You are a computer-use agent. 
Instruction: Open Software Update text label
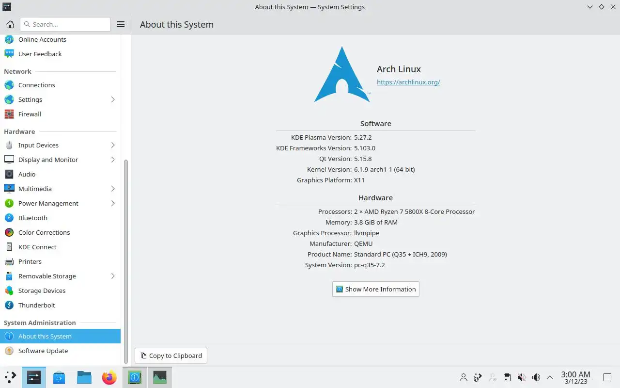pos(43,351)
